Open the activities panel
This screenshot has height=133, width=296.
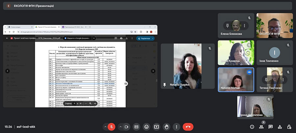[x=280, y=127]
